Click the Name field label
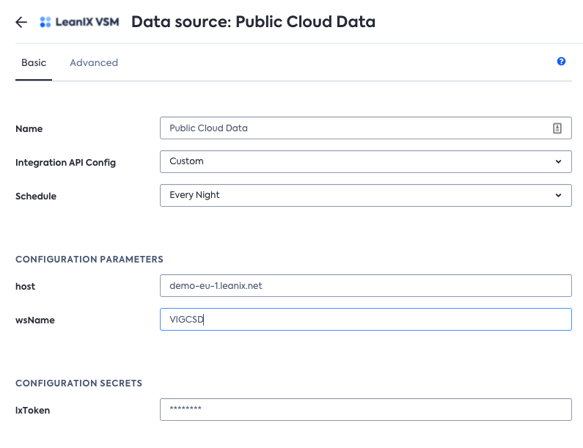The image size is (583, 448). 29,129
